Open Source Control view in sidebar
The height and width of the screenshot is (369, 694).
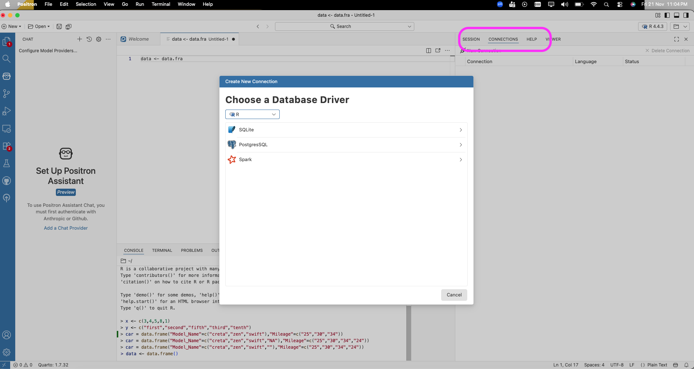coord(7,94)
